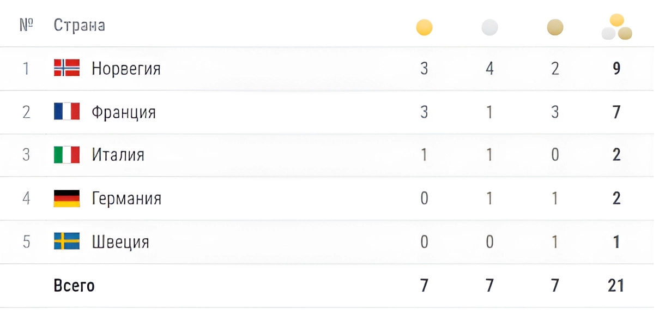The height and width of the screenshot is (314, 665).
Task: Click the silver medal column icon
Action: [x=489, y=27]
